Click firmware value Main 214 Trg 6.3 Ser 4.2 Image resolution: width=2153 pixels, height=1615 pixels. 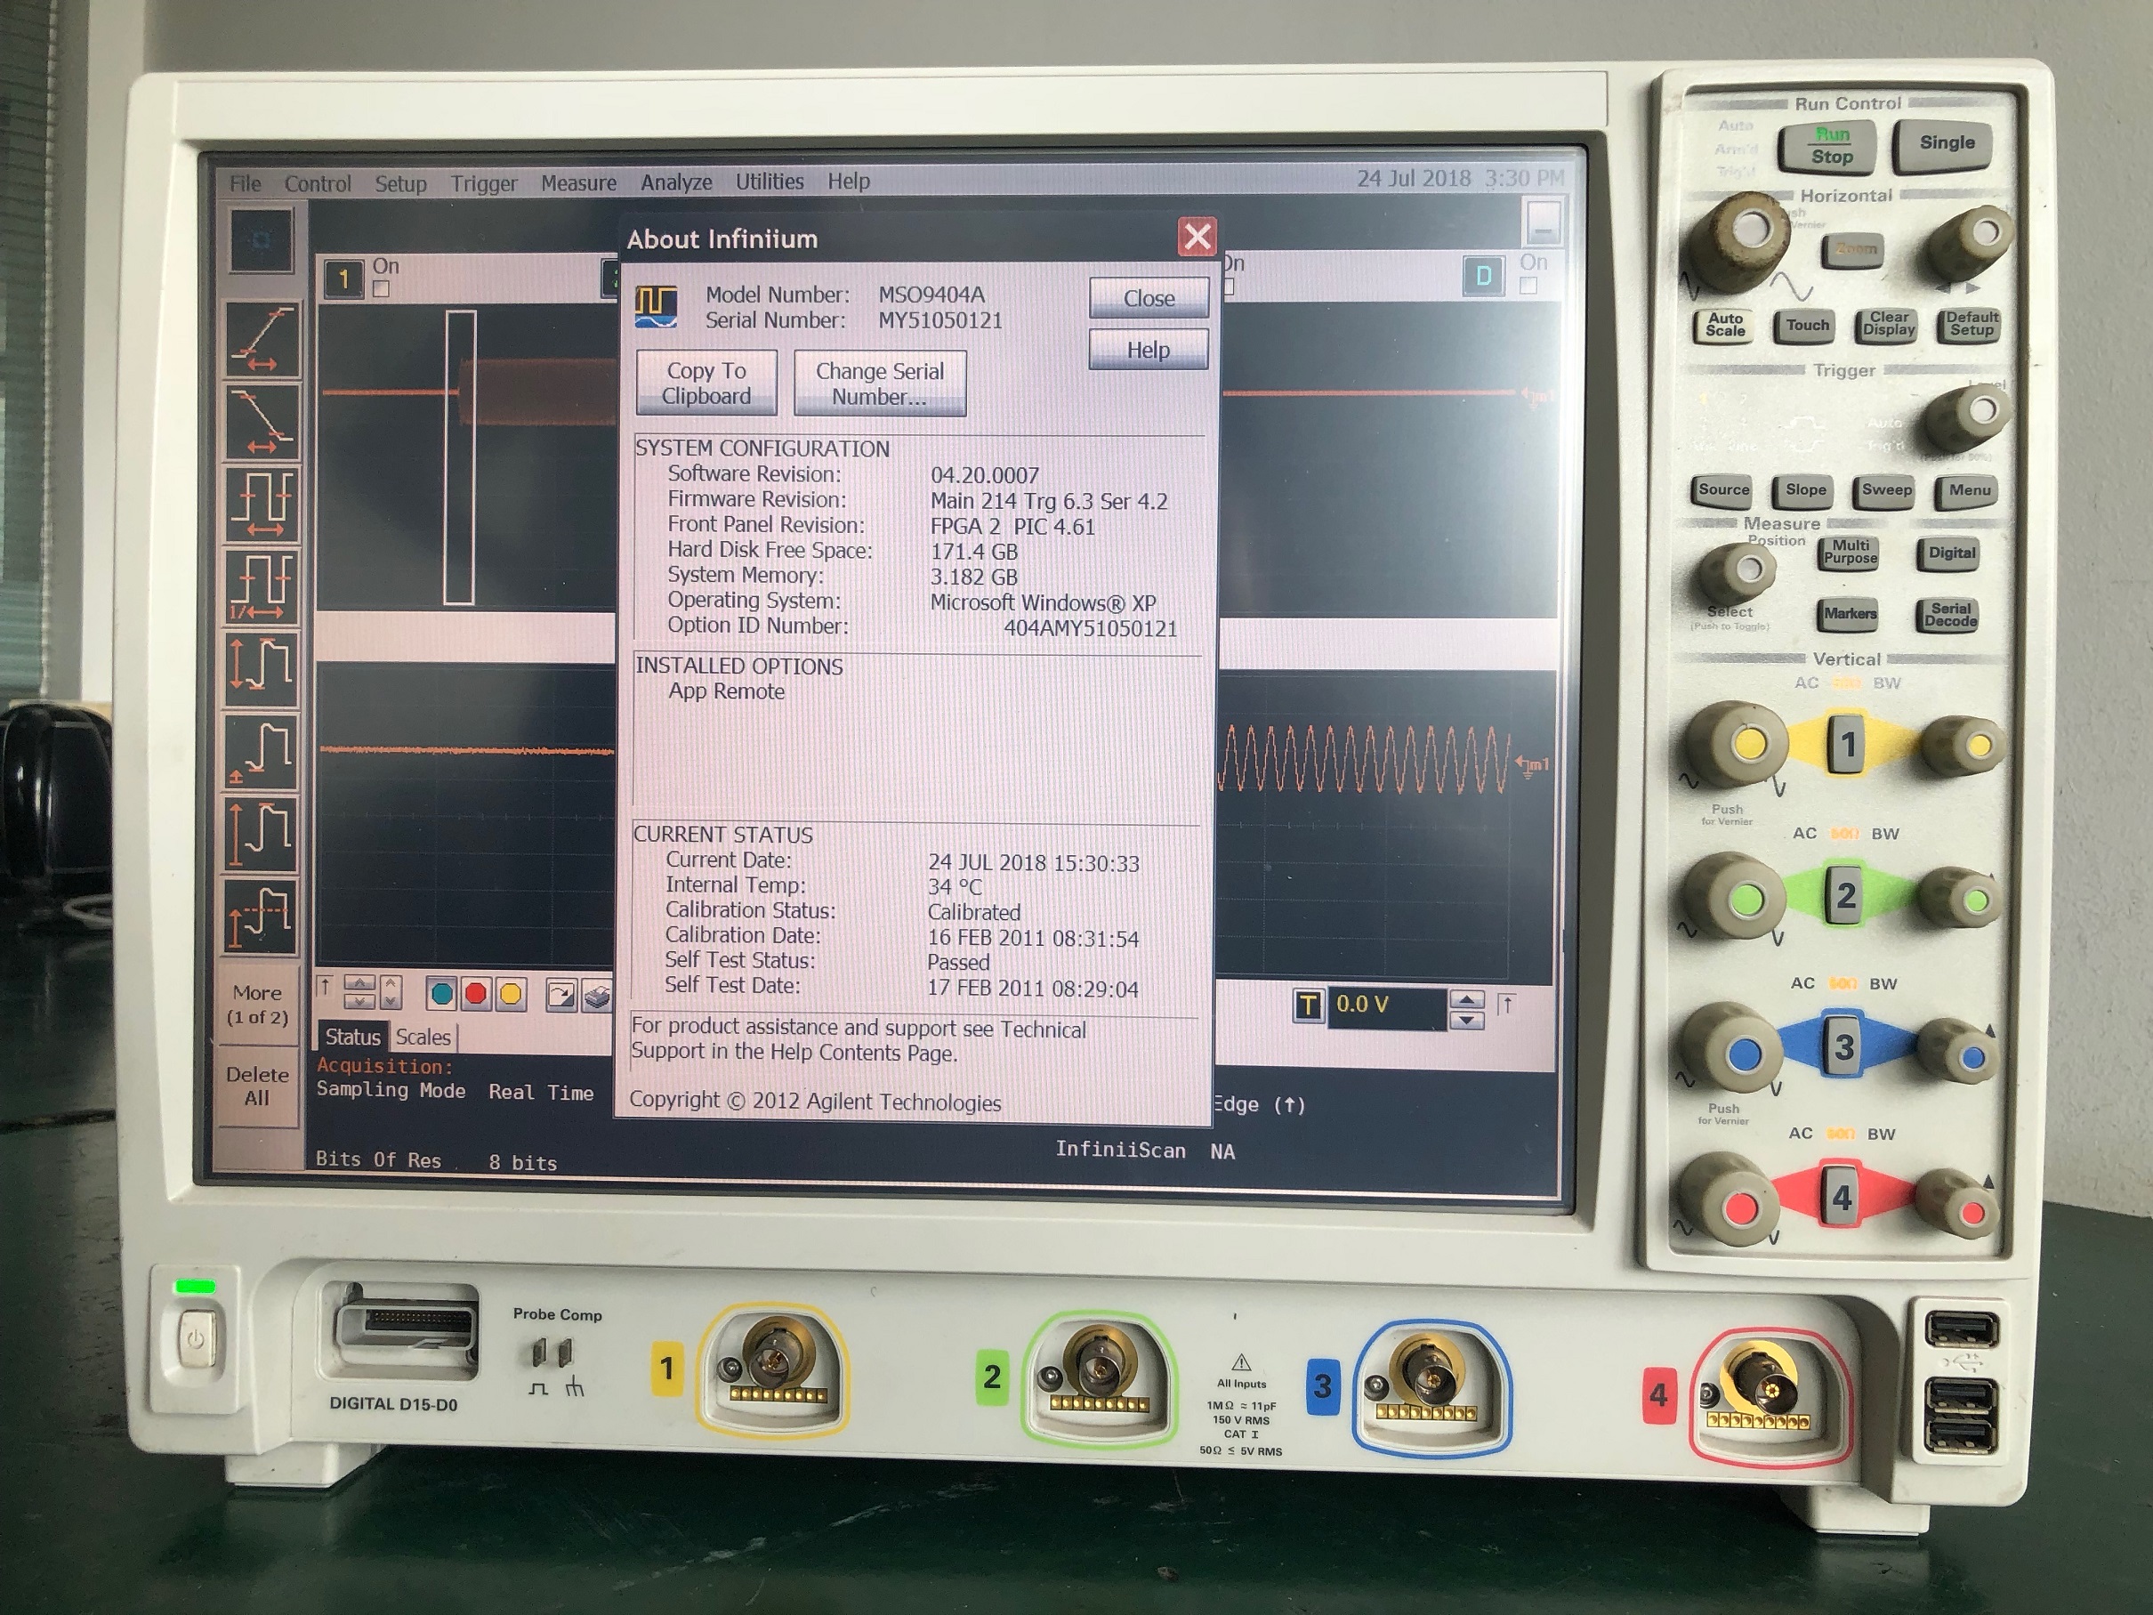1049,500
